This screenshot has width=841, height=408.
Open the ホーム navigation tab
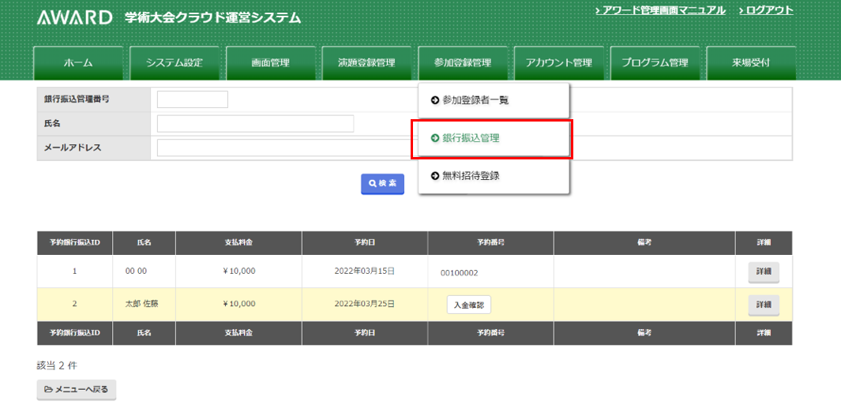click(78, 63)
